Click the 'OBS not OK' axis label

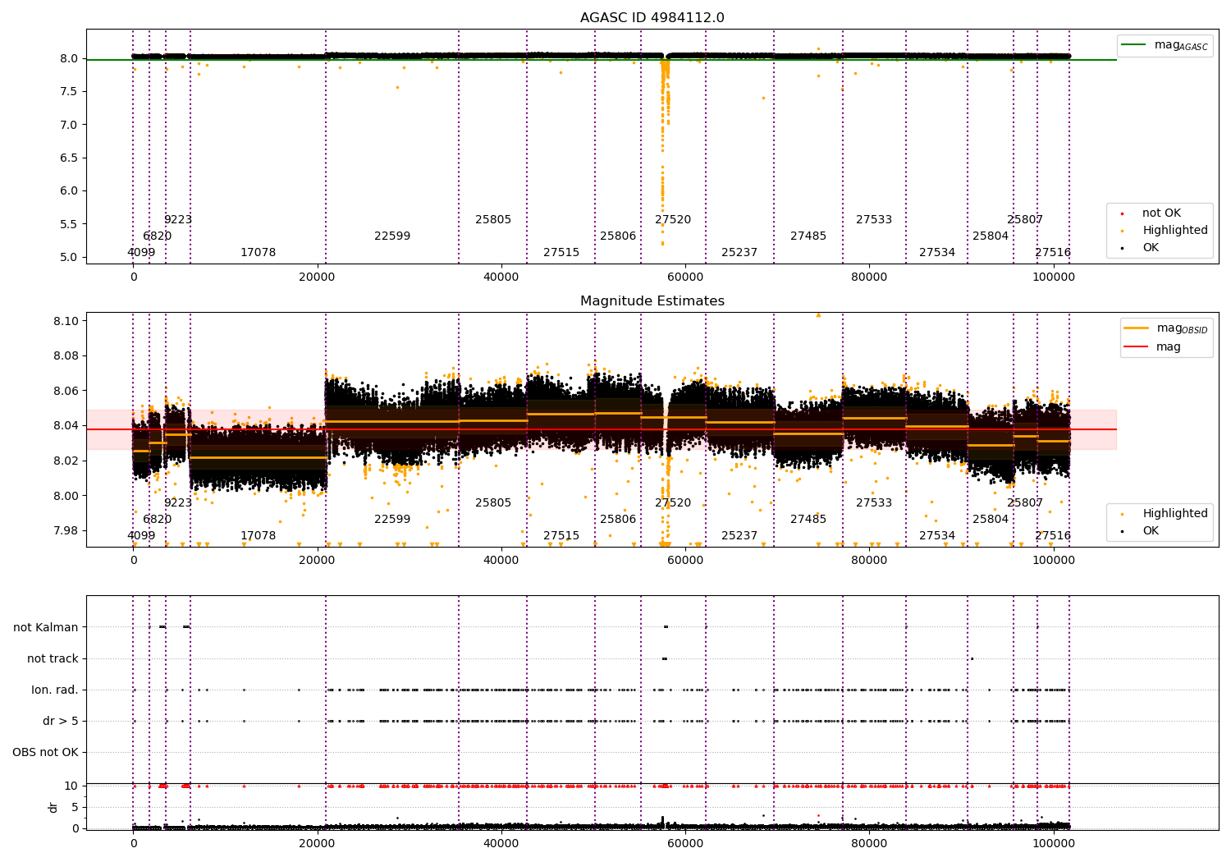tap(46, 753)
